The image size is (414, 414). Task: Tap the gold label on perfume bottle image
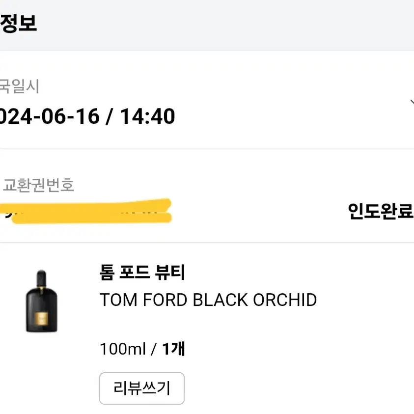41,318
